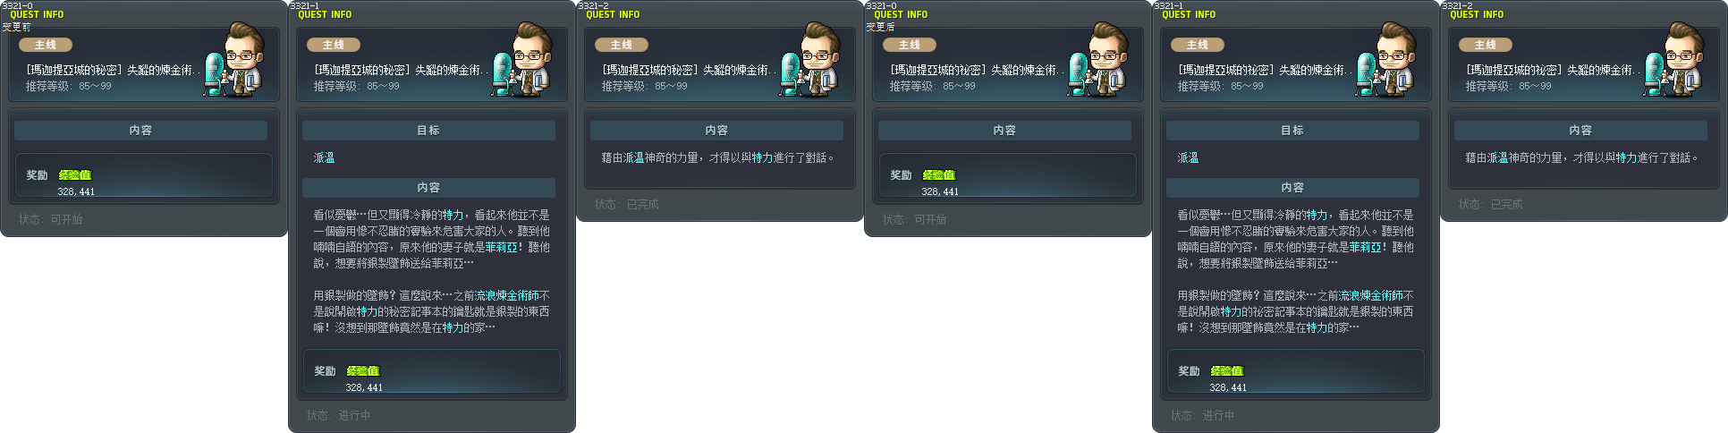
Task: Click the 经验值 reward label in the 变更后 panel
Action: [x=939, y=175]
